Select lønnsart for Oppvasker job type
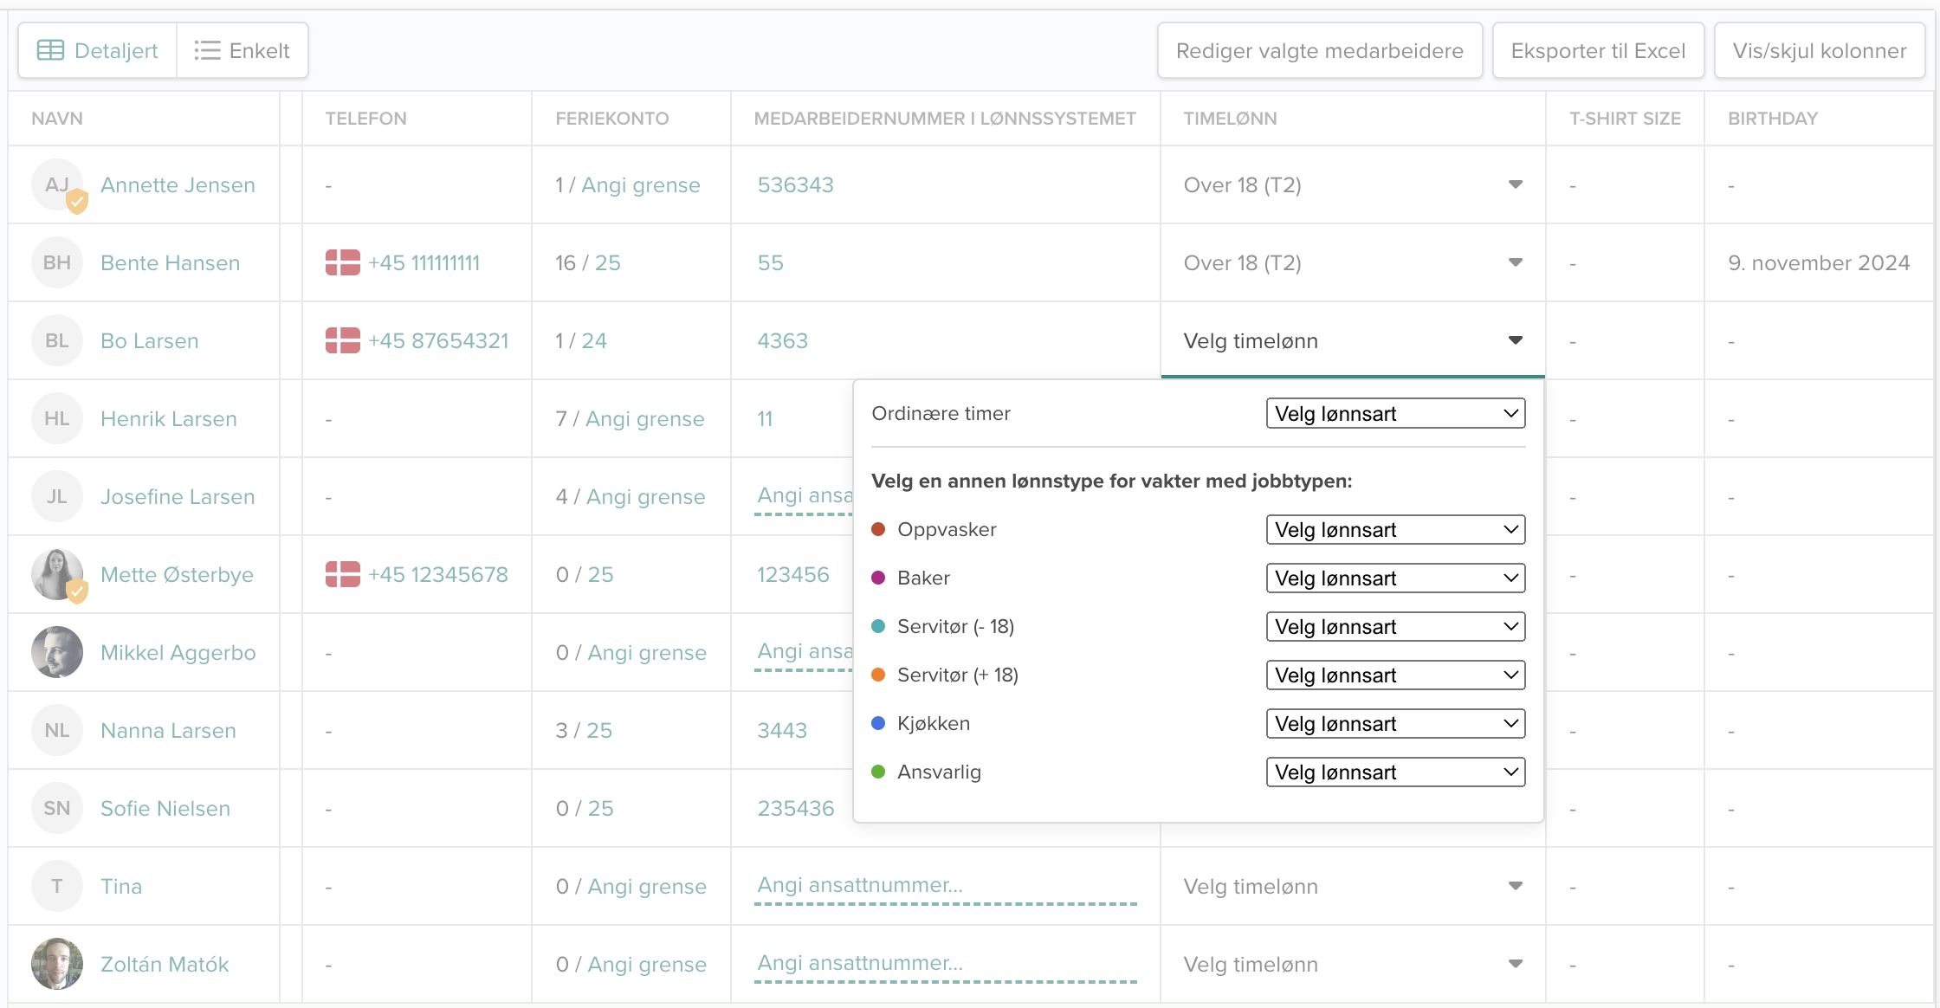The image size is (1940, 1008). coord(1392,530)
